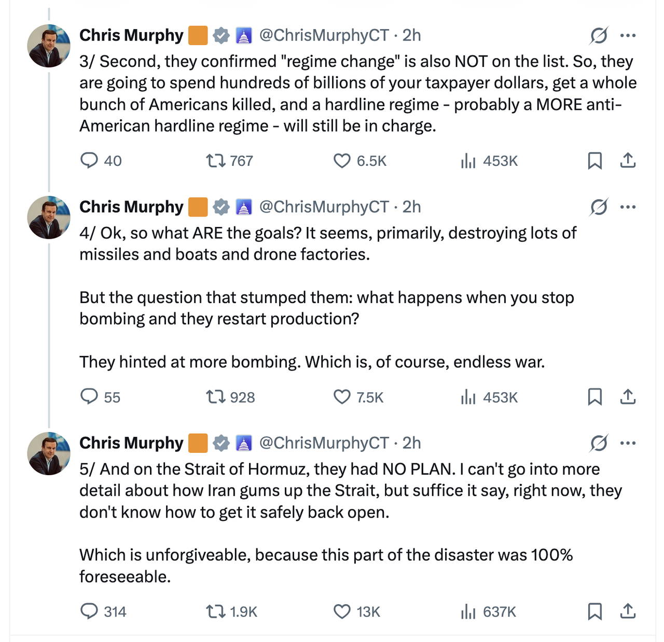Open Chris Murphy name link on 5/ tweet
Viewport: 664px width, 642px height.
click(131, 443)
